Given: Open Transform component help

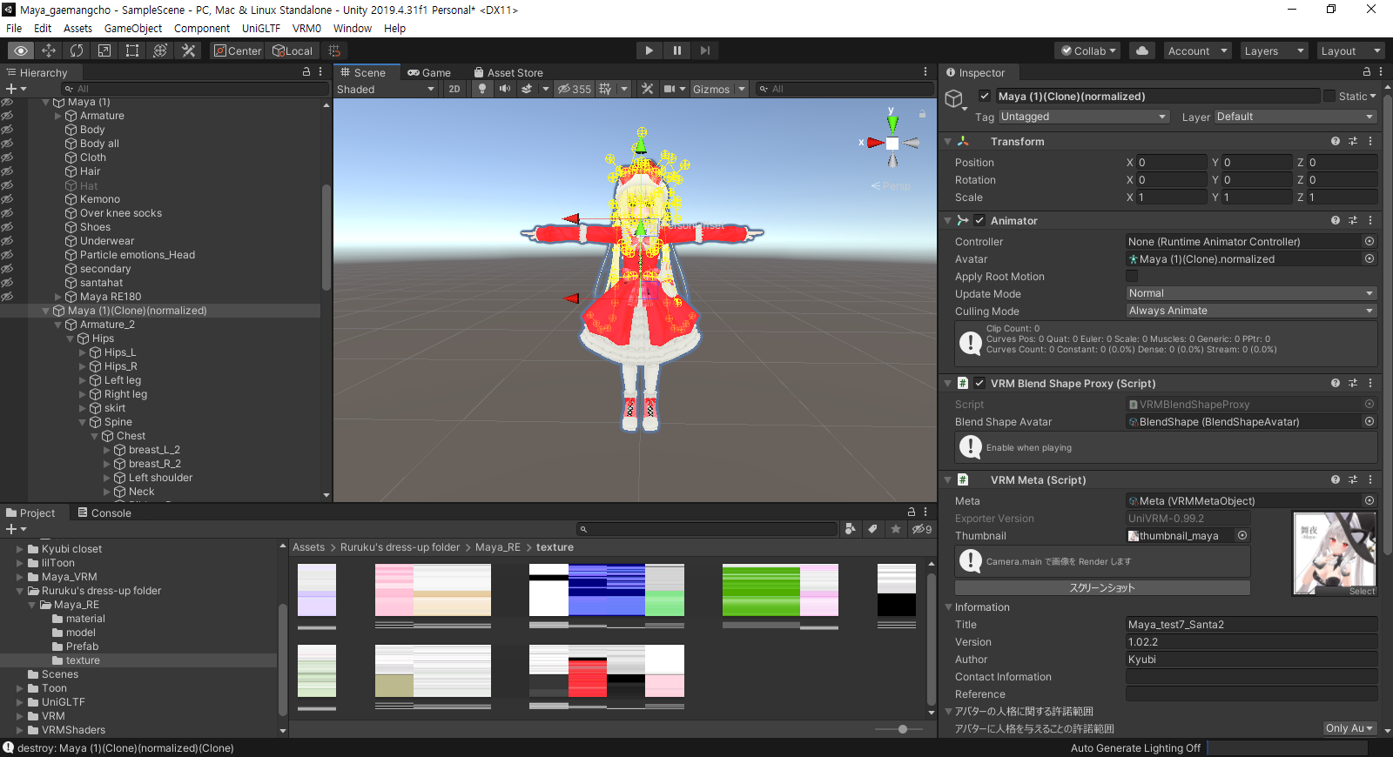Looking at the screenshot, I should pos(1336,141).
